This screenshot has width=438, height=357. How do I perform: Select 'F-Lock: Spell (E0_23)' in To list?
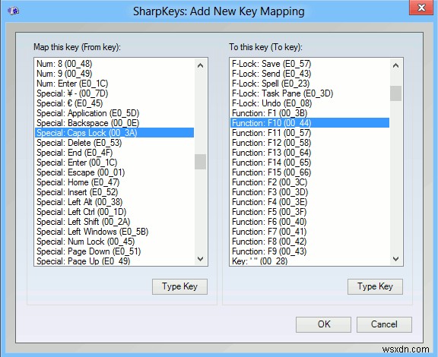(309, 84)
